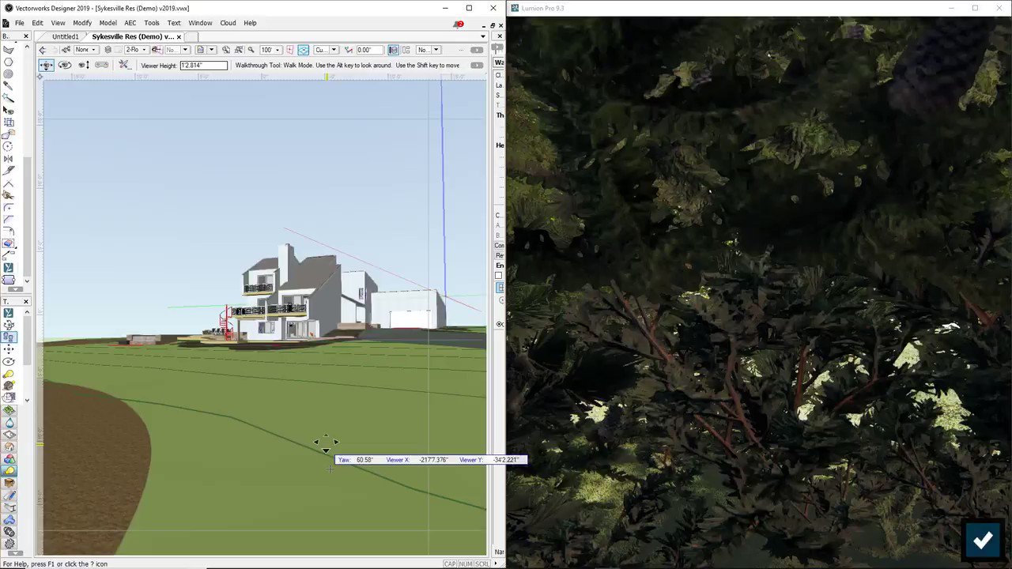Image resolution: width=1012 pixels, height=569 pixels.
Task: Open the Classes 'None' dropdown
Action: (86, 50)
